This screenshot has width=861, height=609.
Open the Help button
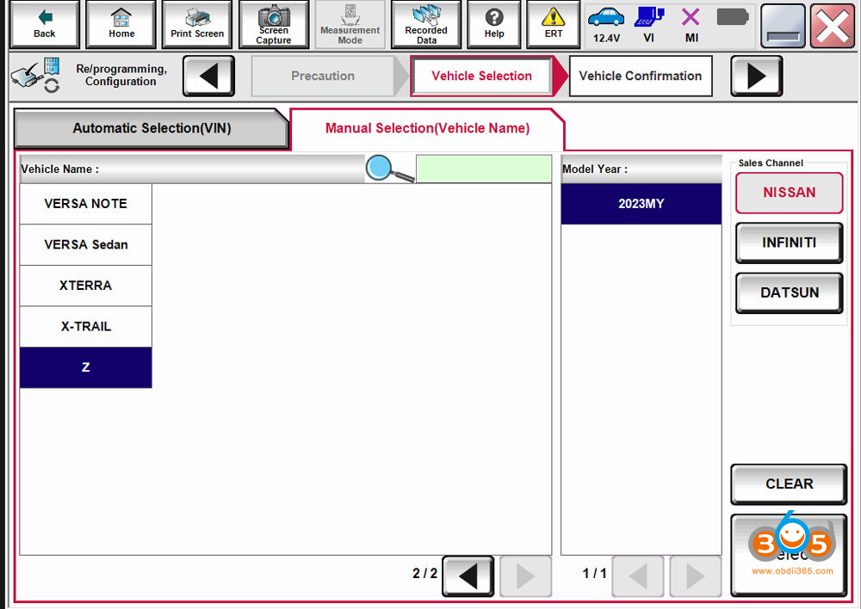click(494, 25)
